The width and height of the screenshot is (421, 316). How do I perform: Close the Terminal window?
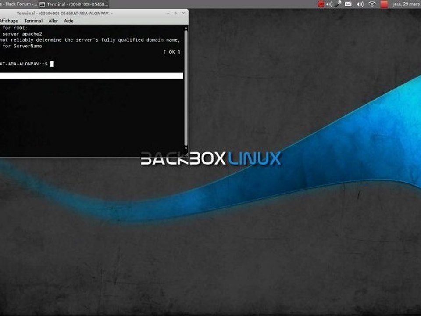point(184,13)
